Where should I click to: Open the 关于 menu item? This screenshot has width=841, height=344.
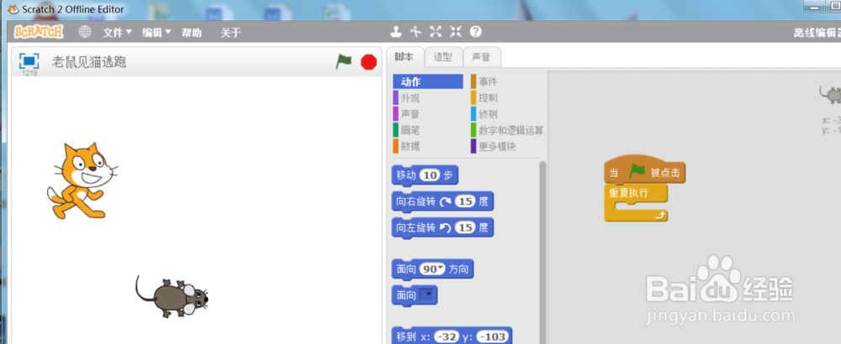pos(230,33)
